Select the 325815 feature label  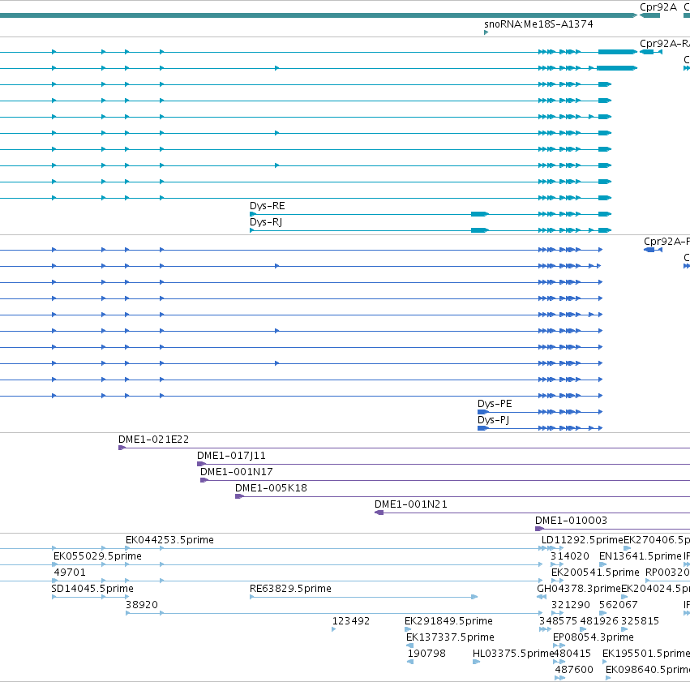click(x=640, y=621)
